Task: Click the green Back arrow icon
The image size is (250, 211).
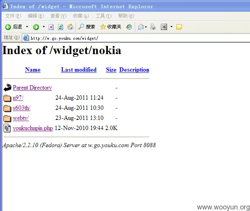Action: 8,27
